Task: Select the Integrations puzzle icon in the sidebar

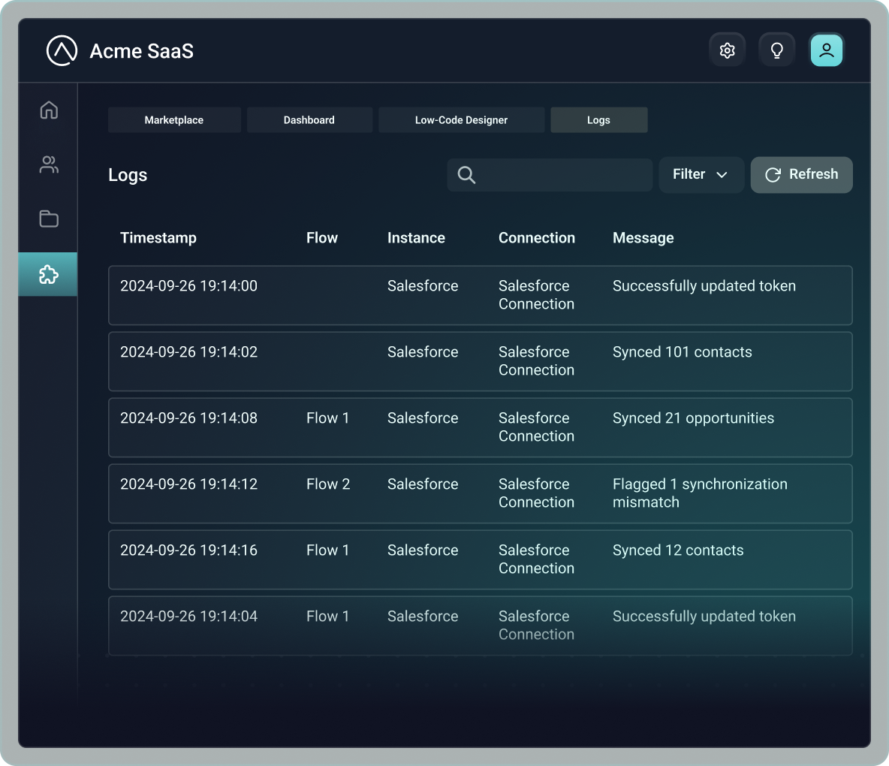Action: (48, 274)
